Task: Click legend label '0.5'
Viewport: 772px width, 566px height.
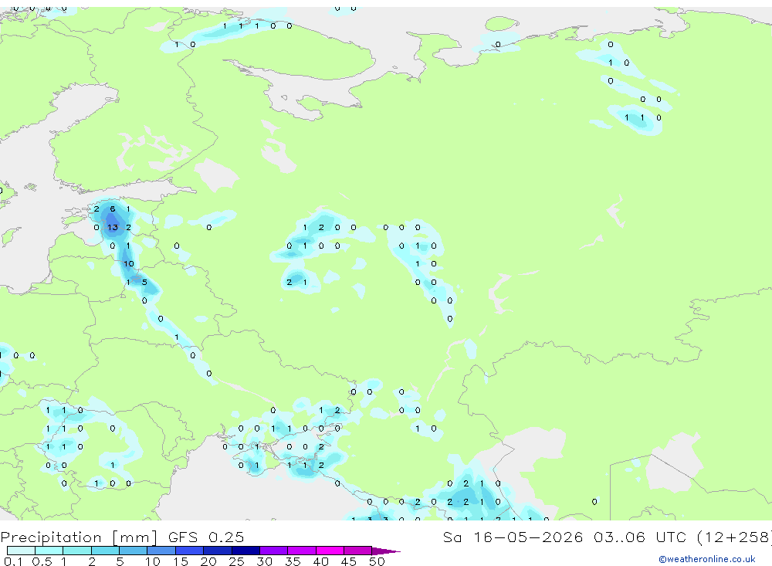Action: click(42, 561)
